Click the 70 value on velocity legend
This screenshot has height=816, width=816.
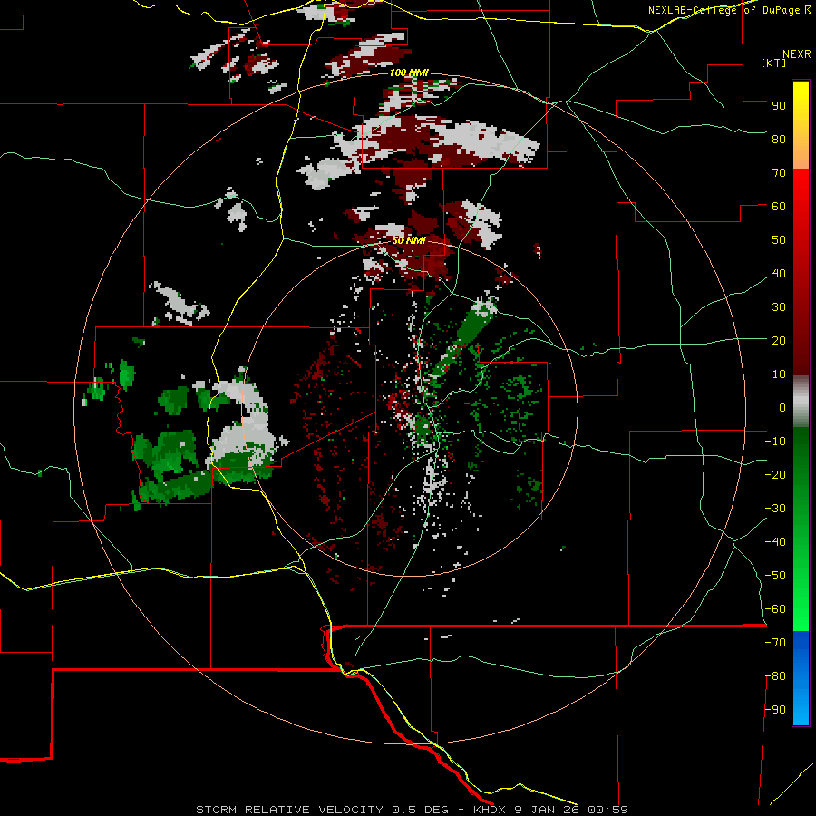779,173
